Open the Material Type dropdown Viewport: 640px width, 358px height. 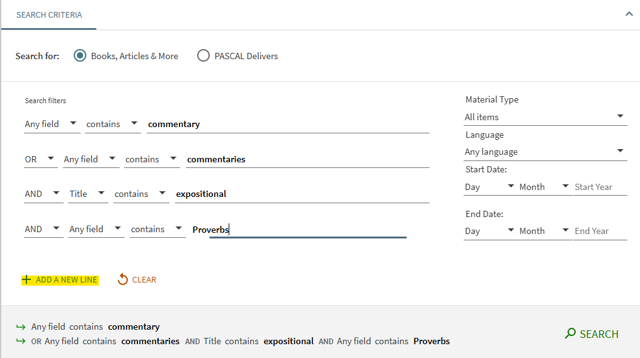point(546,117)
